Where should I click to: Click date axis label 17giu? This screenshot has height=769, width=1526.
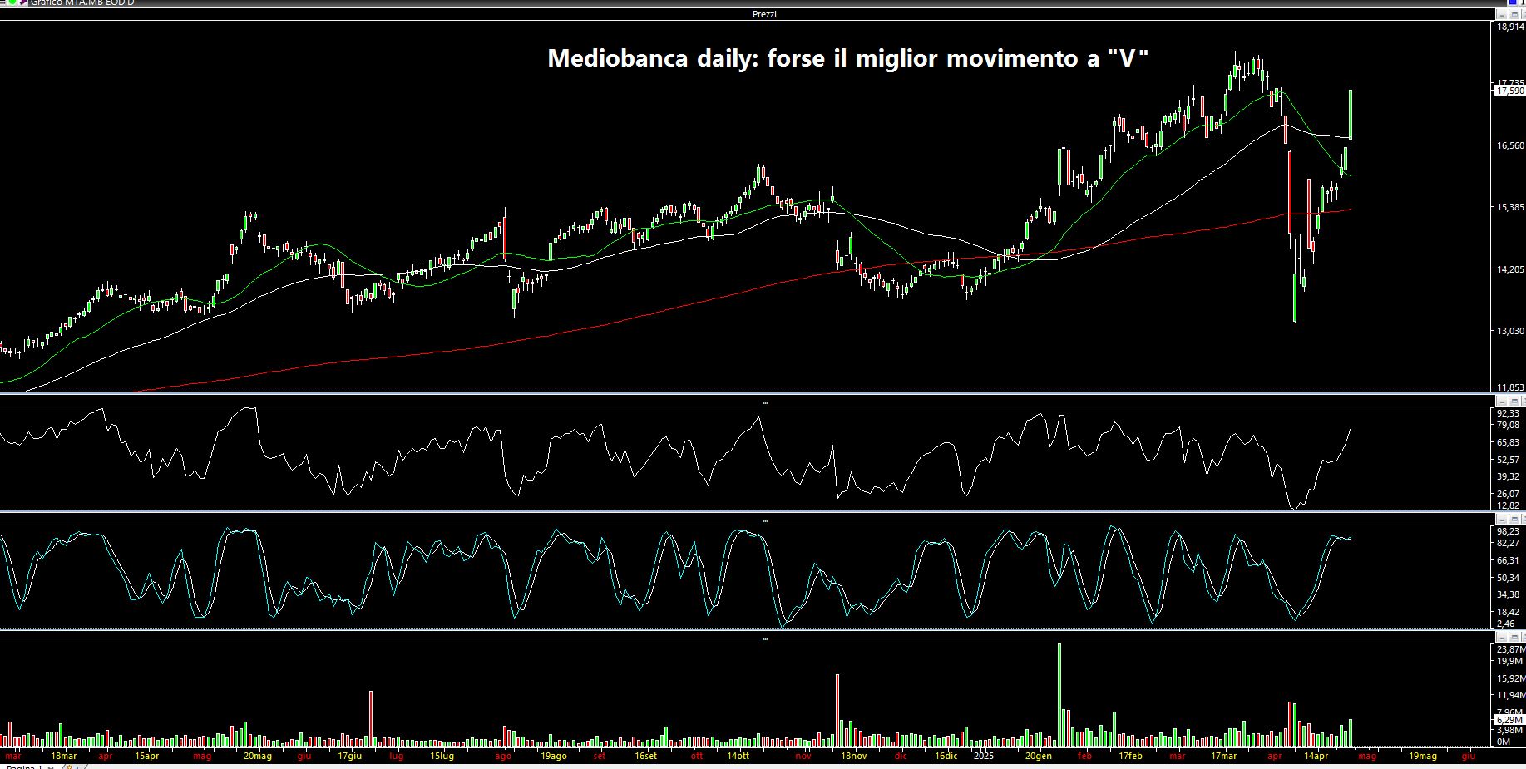[x=349, y=757]
